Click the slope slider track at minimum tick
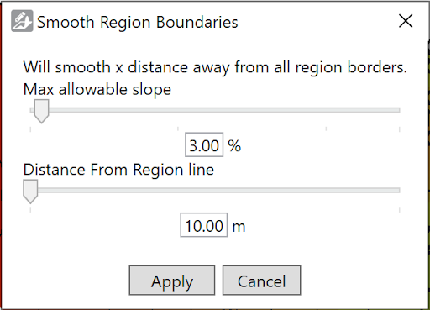Viewport: 430px width, 310px height. point(31,110)
